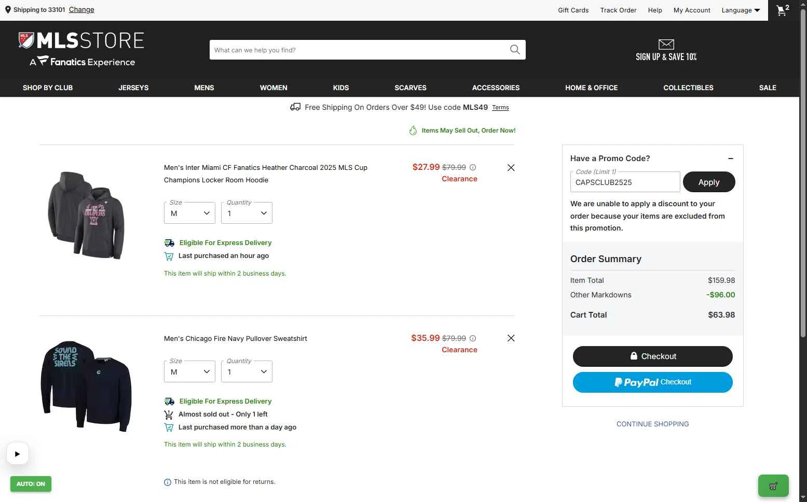Open Size dropdown for Inter Miami hoodie
Screen dimensions: 807x502
click(189, 213)
